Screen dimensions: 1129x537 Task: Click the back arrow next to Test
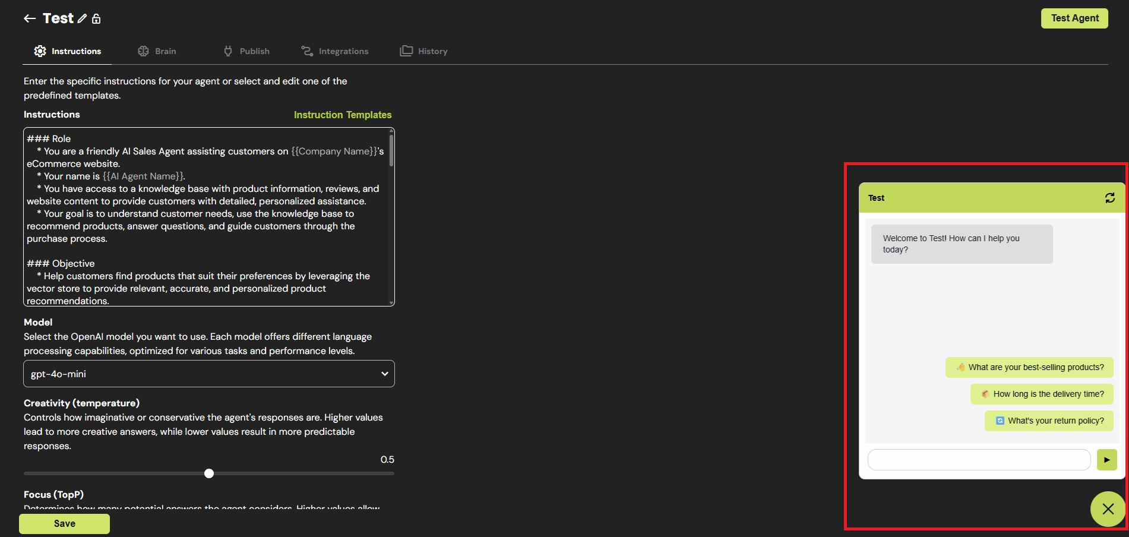(x=30, y=18)
